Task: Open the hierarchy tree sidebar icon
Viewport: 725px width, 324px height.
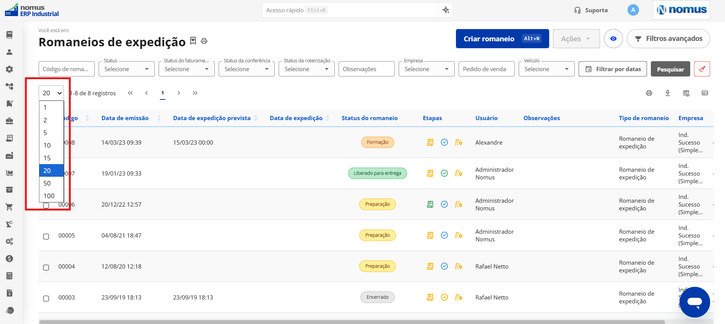Action: [x=10, y=86]
